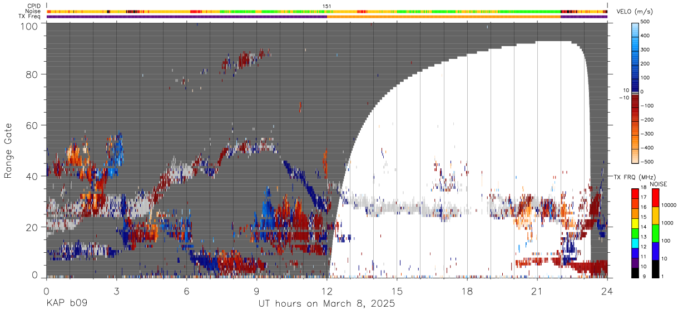Image resolution: width=683 pixels, height=315 pixels.
Task: Click the 'TX Freq' strip label
Action: (30, 16)
